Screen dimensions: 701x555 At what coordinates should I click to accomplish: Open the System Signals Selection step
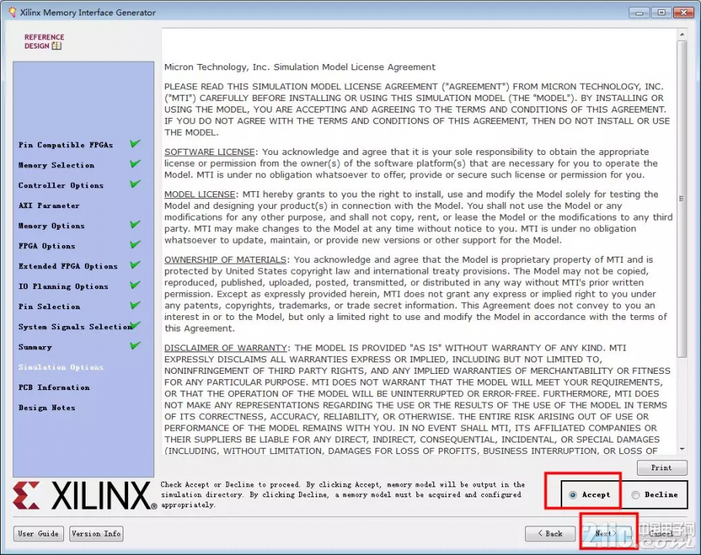[x=75, y=327]
